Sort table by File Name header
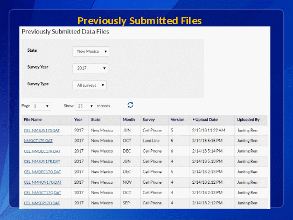293x220 pixels. (x=33, y=120)
